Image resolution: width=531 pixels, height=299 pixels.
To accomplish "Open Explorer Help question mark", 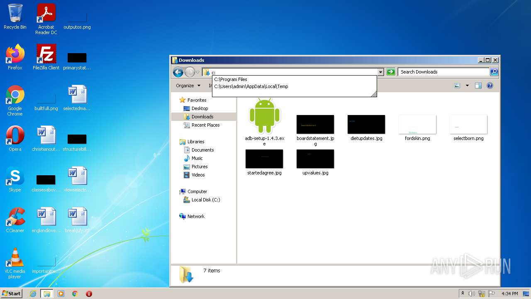I will pyautogui.click(x=490, y=86).
